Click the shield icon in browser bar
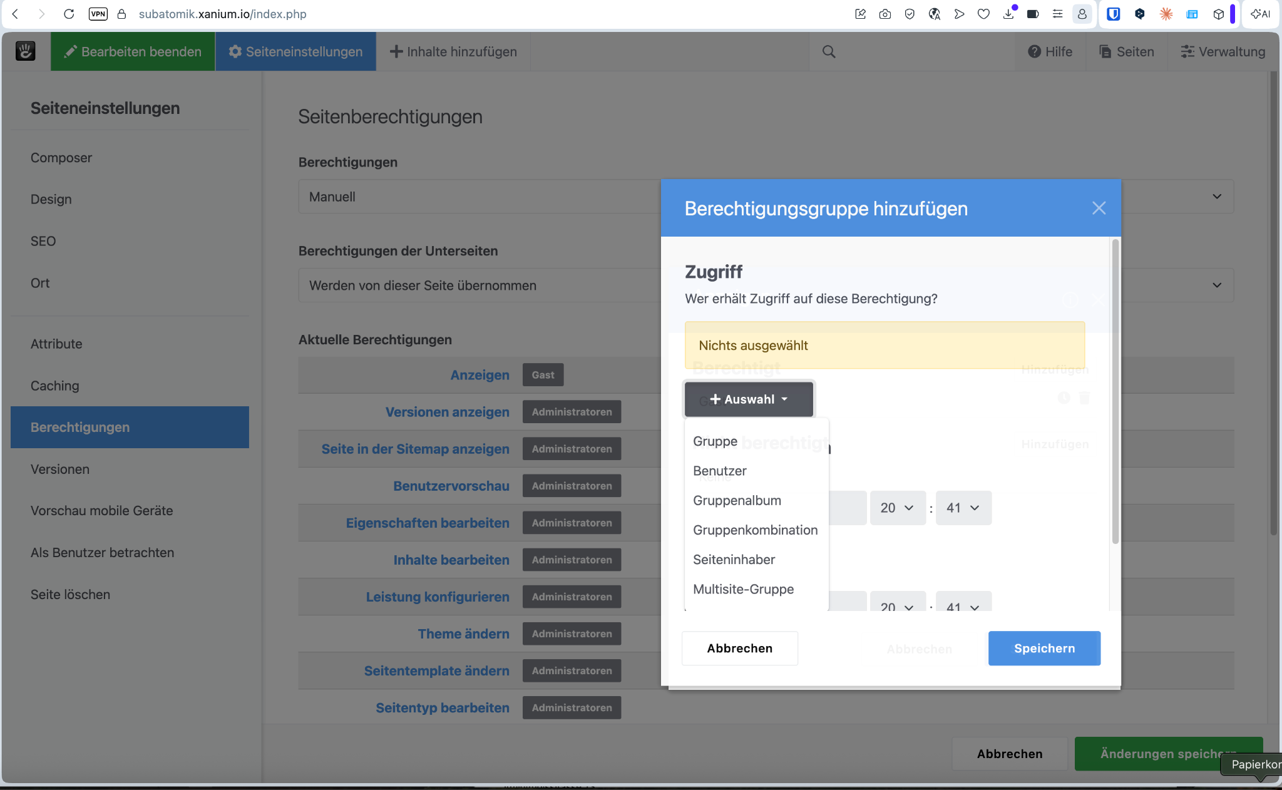This screenshot has width=1282, height=790. pos(910,14)
